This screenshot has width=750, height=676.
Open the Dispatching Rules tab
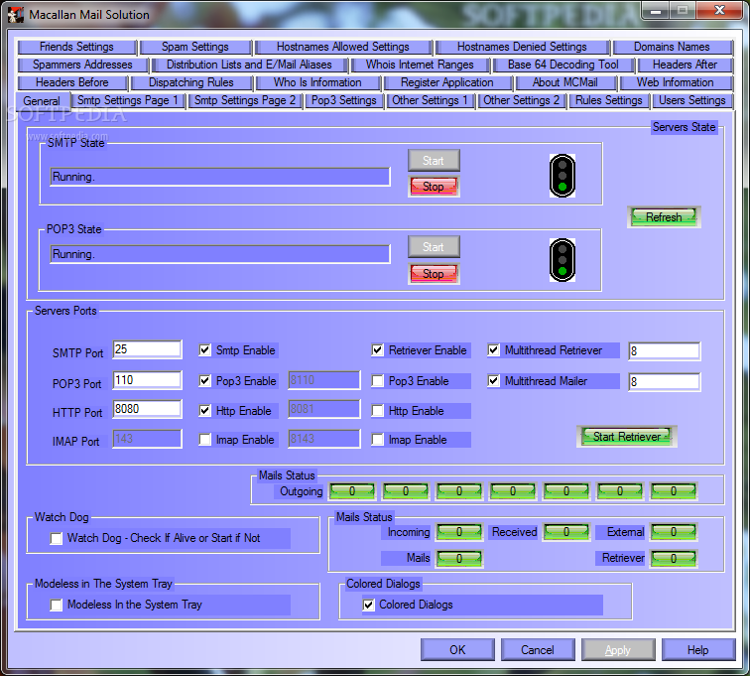tap(191, 82)
